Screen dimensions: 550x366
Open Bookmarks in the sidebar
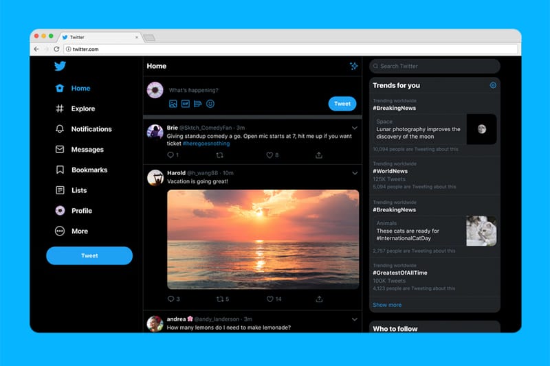[x=81, y=170]
